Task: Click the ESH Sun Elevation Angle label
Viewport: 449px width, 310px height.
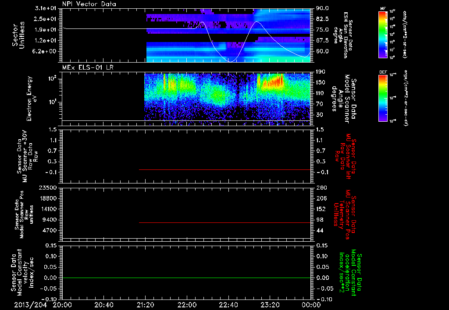Action: tap(343, 35)
